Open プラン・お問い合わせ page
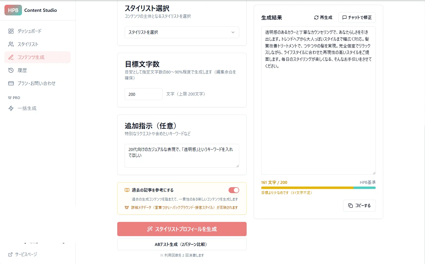Viewport: 425px width, 264px height. click(x=38, y=83)
